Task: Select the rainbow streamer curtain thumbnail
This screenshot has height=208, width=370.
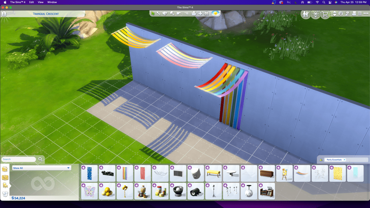Action: [x=125, y=173]
